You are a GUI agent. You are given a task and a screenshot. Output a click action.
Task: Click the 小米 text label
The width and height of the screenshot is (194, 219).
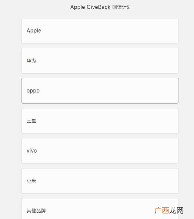point(32,181)
